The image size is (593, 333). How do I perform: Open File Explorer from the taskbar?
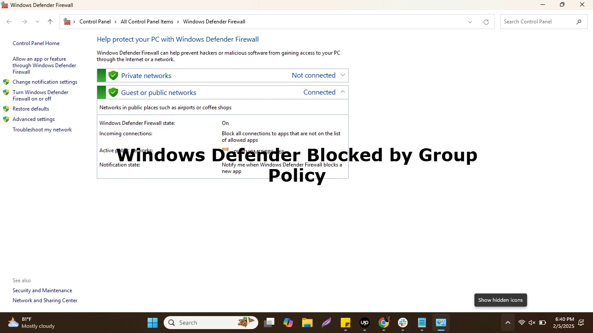pos(307,323)
